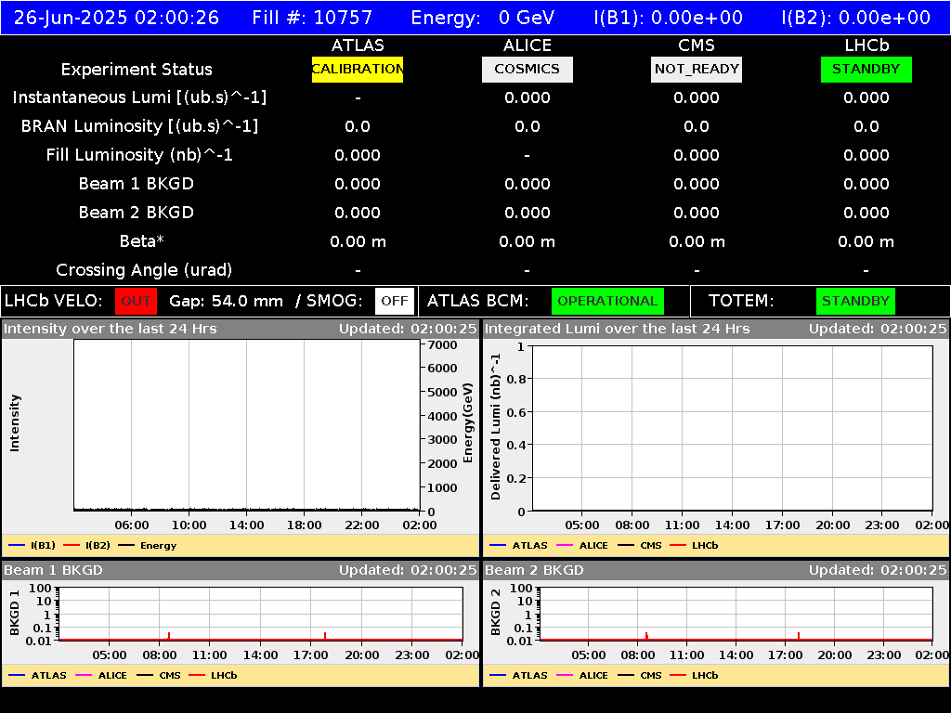
Task: Click the CMS legend entry in the Beam 1 BKGD chart
Action: point(159,676)
